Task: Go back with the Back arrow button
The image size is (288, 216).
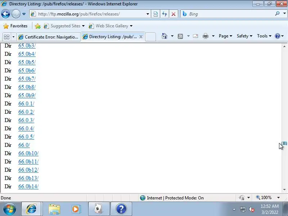Action: tap(5, 14)
